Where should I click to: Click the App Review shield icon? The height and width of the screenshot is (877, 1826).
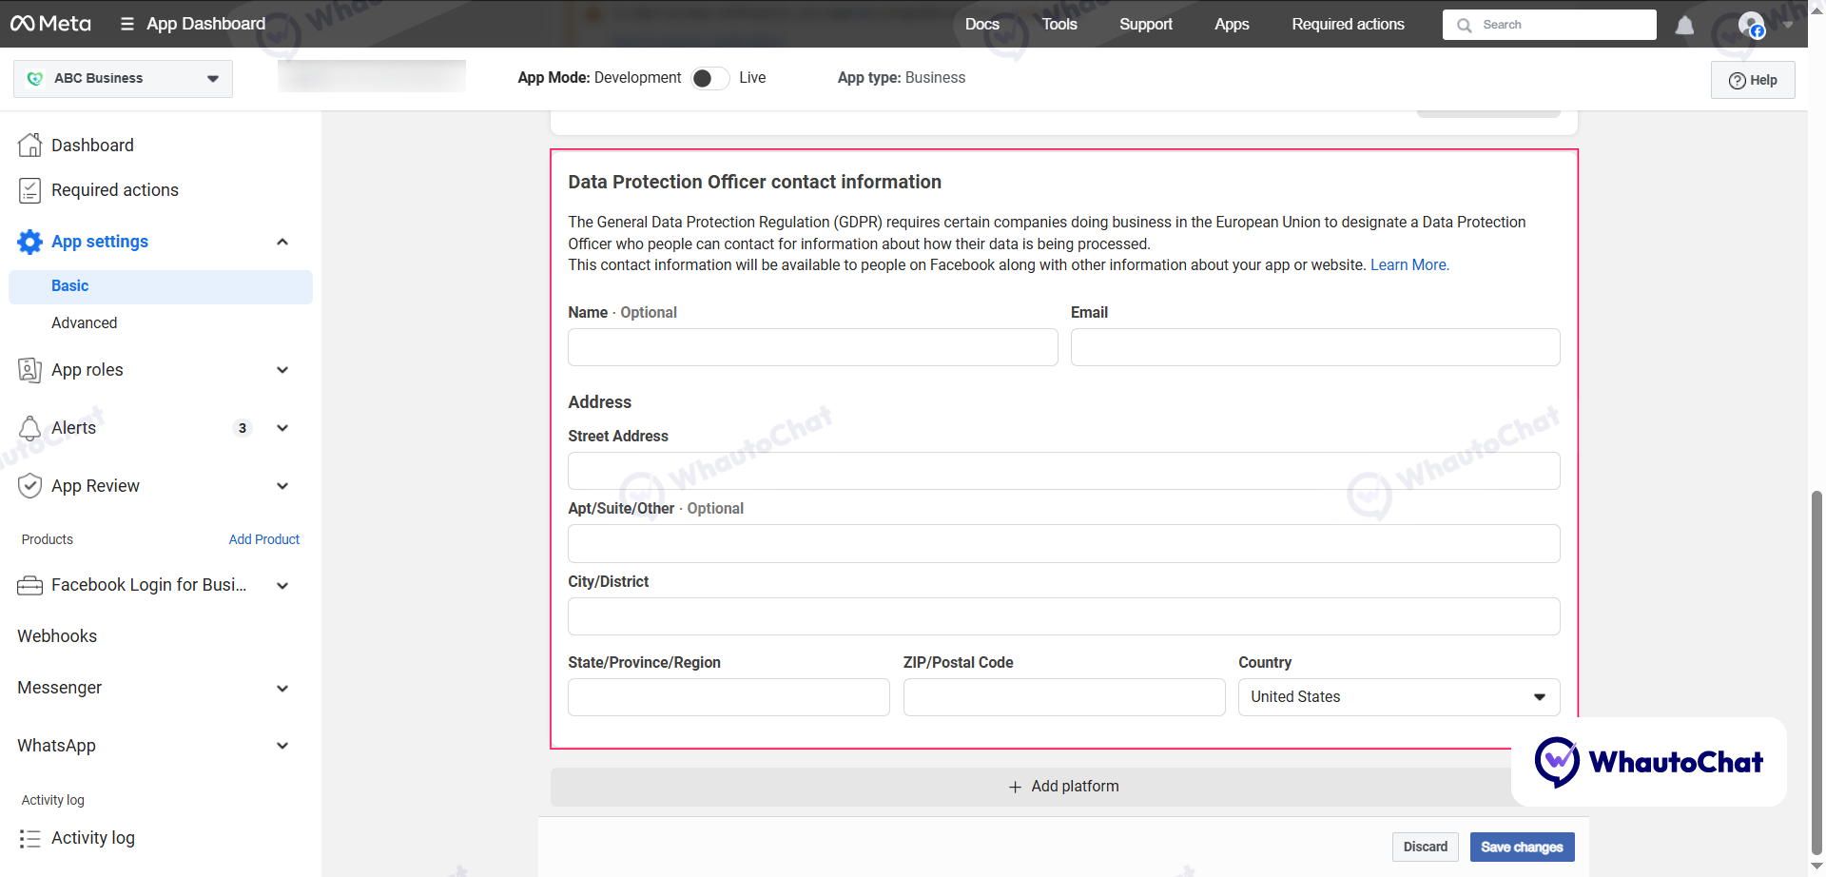point(30,486)
